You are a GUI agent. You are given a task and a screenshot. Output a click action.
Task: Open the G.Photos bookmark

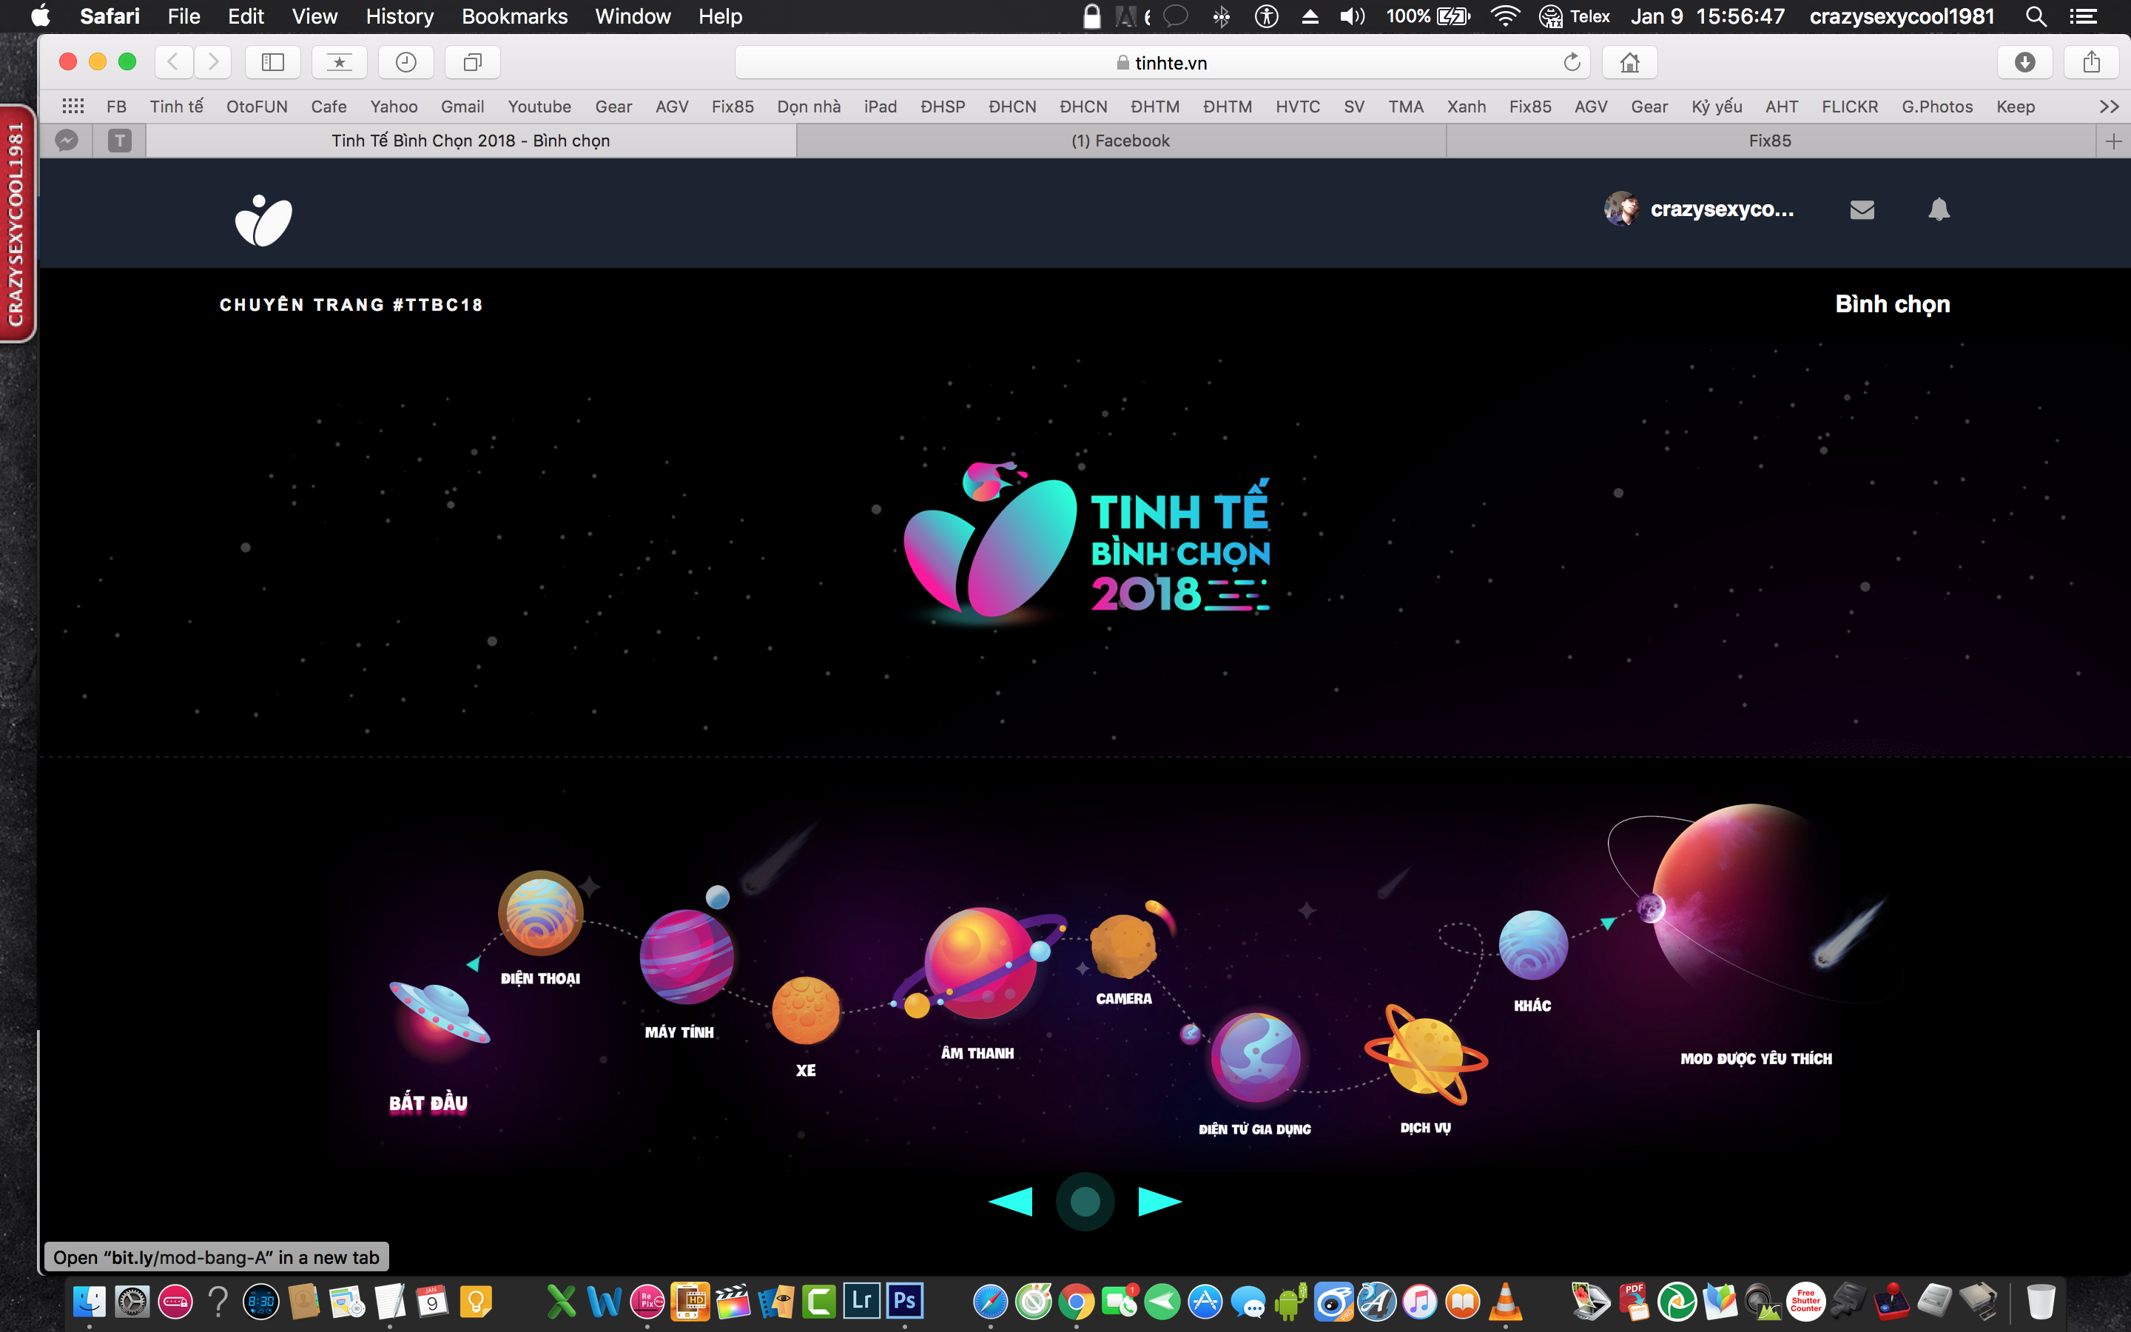point(1936,107)
